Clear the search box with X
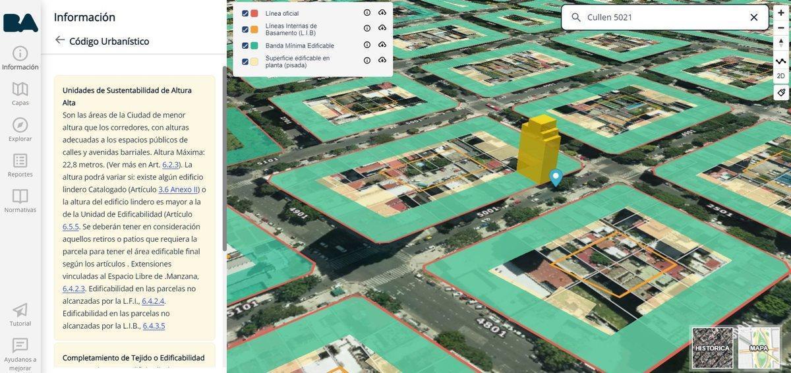791x373 pixels. point(754,17)
